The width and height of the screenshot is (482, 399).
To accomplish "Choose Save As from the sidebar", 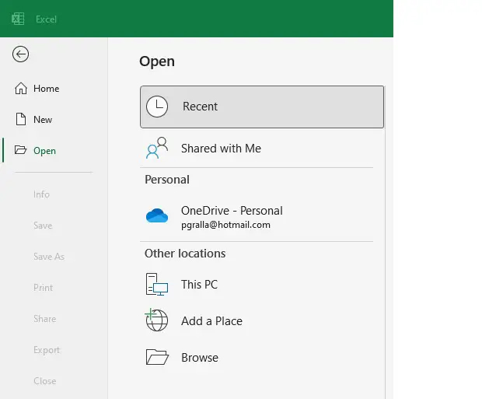I will (x=48, y=257).
